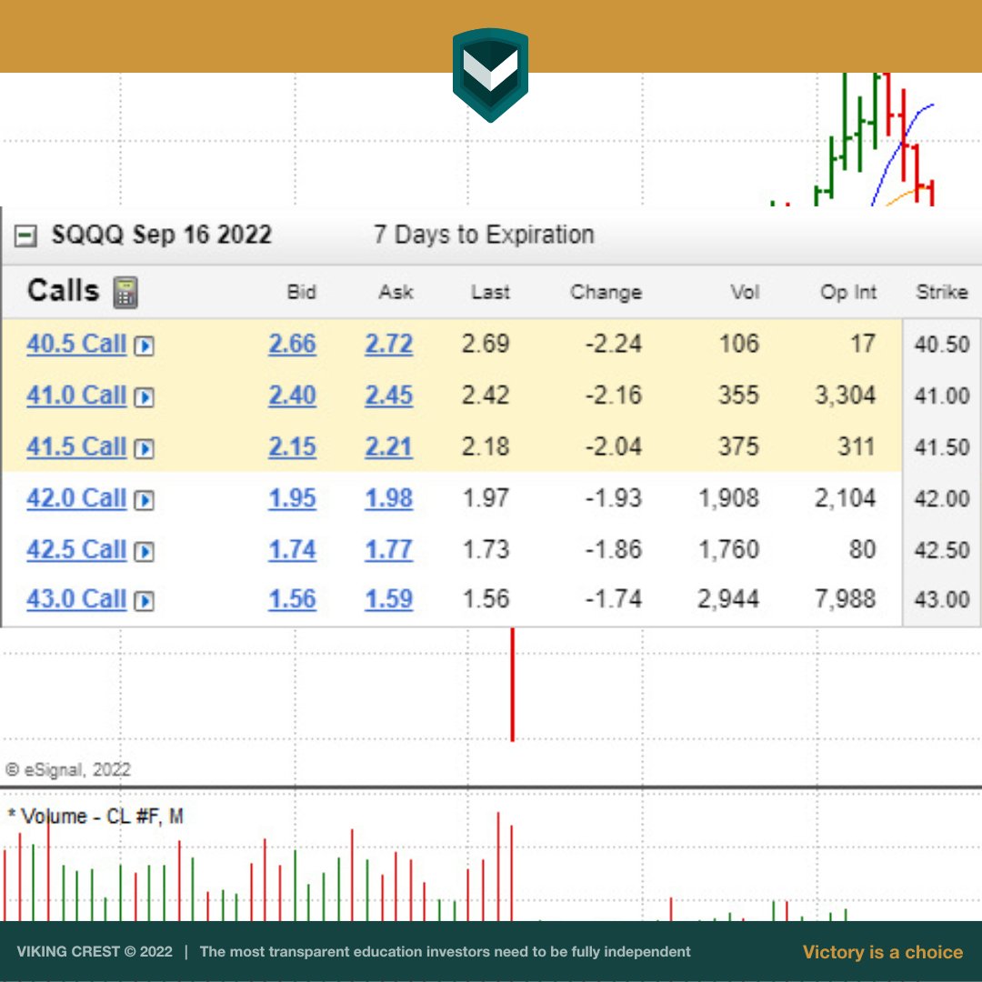Click the Bid column header
This screenshot has width=982, height=982.
301,292
